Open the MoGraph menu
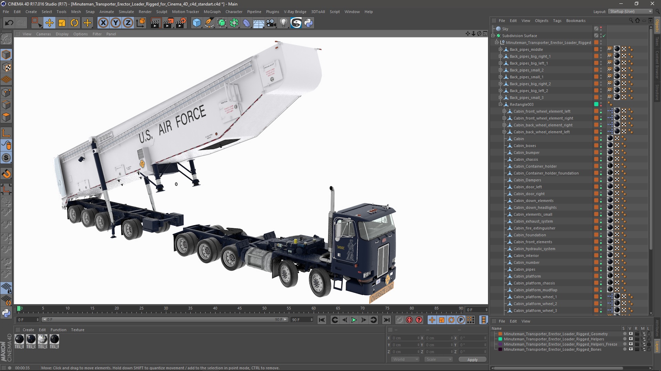This screenshot has width=661, height=371. [x=212, y=12]
